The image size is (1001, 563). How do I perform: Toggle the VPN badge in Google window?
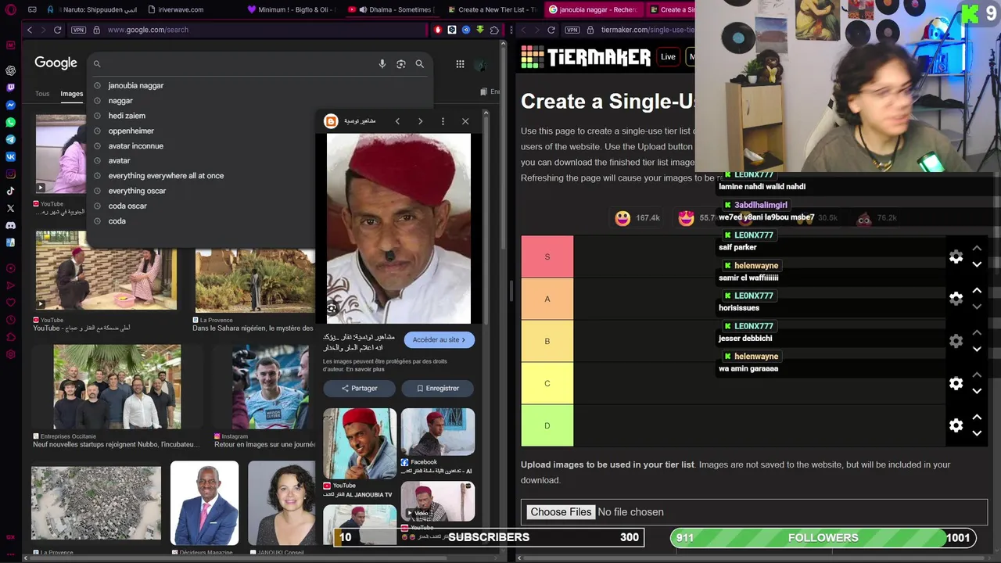click(x=78, y=30)
